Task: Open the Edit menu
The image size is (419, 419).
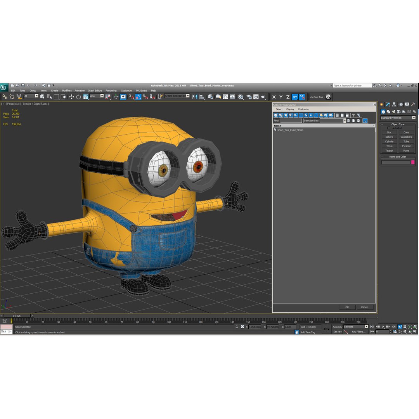Action: tap(13, 90)
